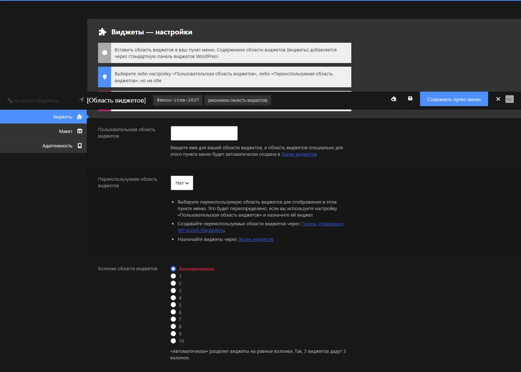
Task: Open the Экран виджетов link under the input
Action: pos(299,154)
